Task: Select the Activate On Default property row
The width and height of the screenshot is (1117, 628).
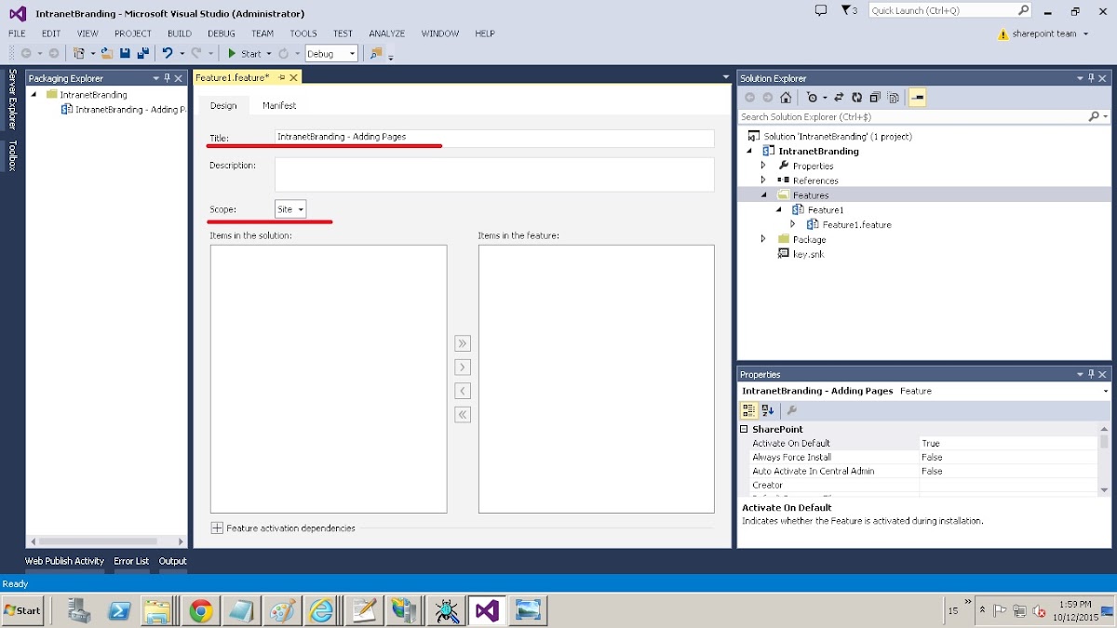Action: [x=919, y=444]
